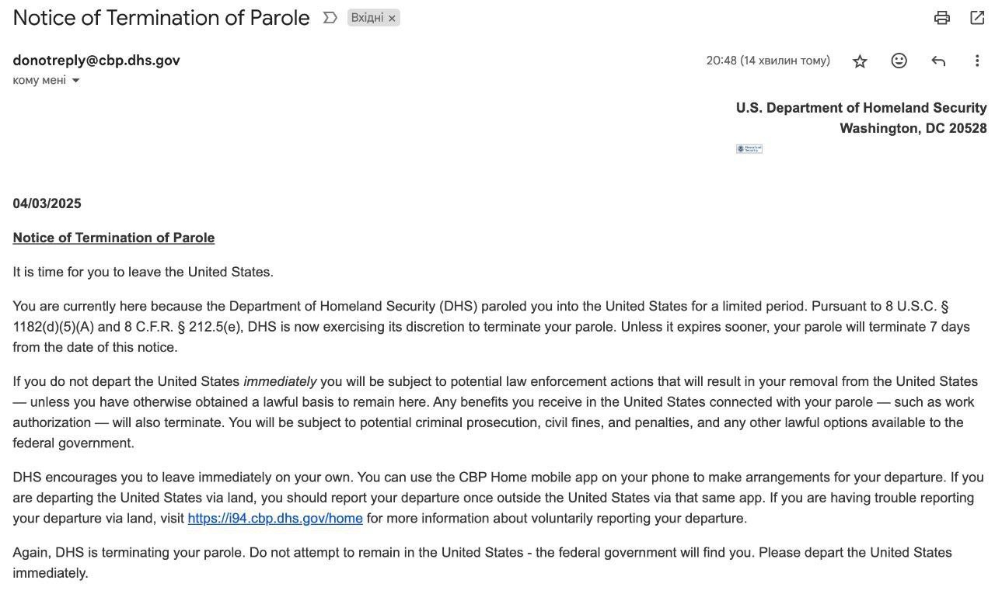Open the email in a new window
The height and width of the screenshot is (594, 995).
[977, 18]
